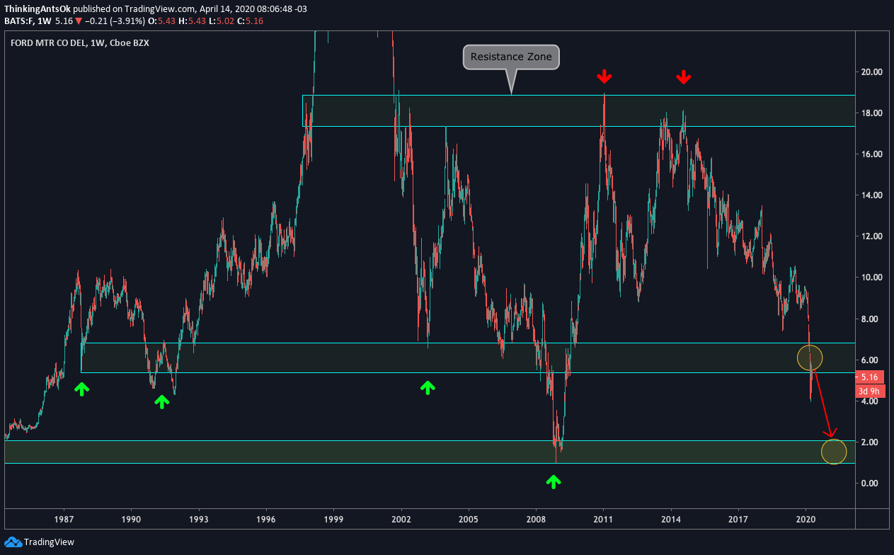Click the −0.21 (−3.91%) change text
894x555 pixels.
coord(115,21)
